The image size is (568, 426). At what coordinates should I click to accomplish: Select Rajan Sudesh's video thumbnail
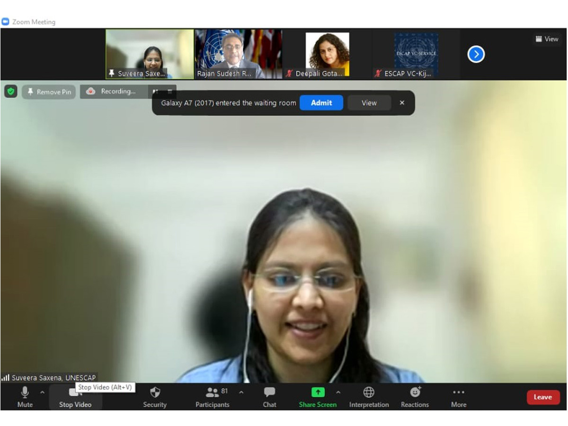click(x=239, y=54)
